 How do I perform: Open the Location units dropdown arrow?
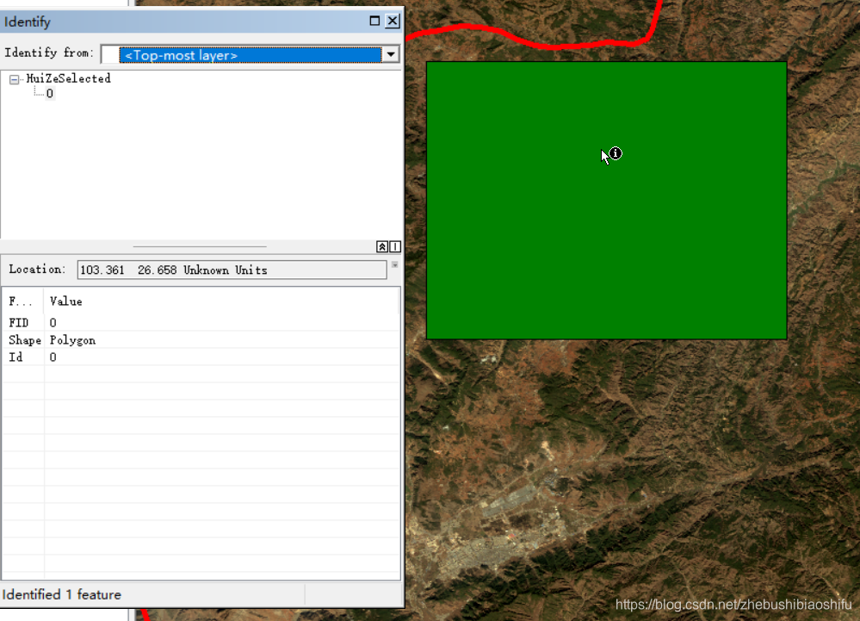tap(395, 265)
